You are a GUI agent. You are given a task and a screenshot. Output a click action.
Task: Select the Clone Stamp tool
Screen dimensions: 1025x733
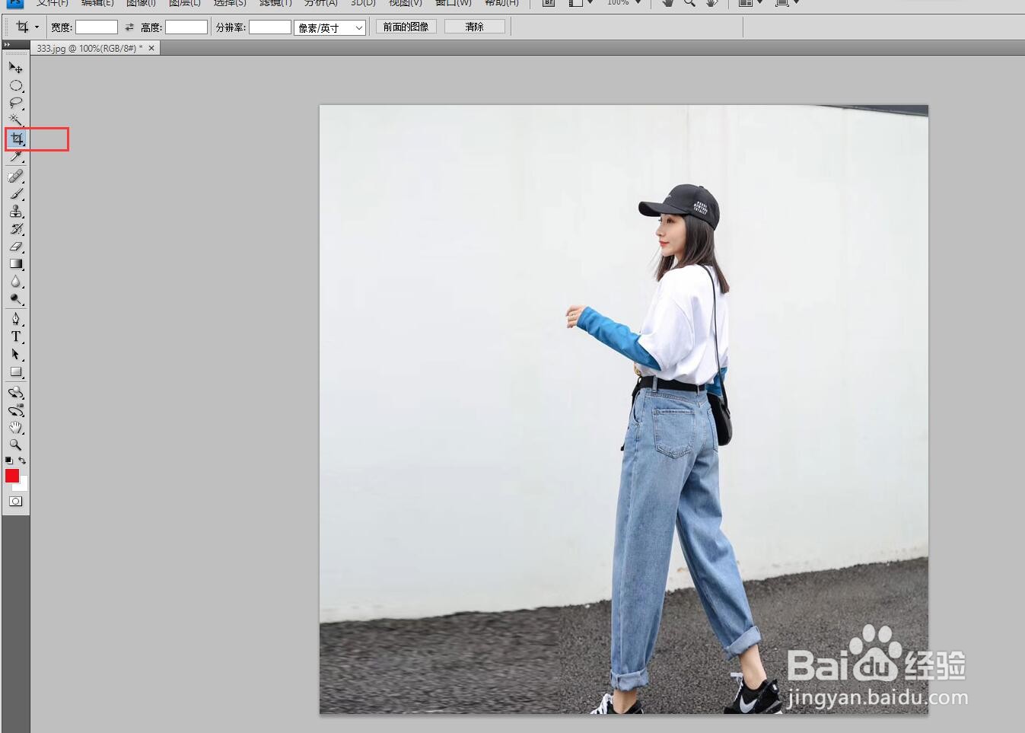15,211
